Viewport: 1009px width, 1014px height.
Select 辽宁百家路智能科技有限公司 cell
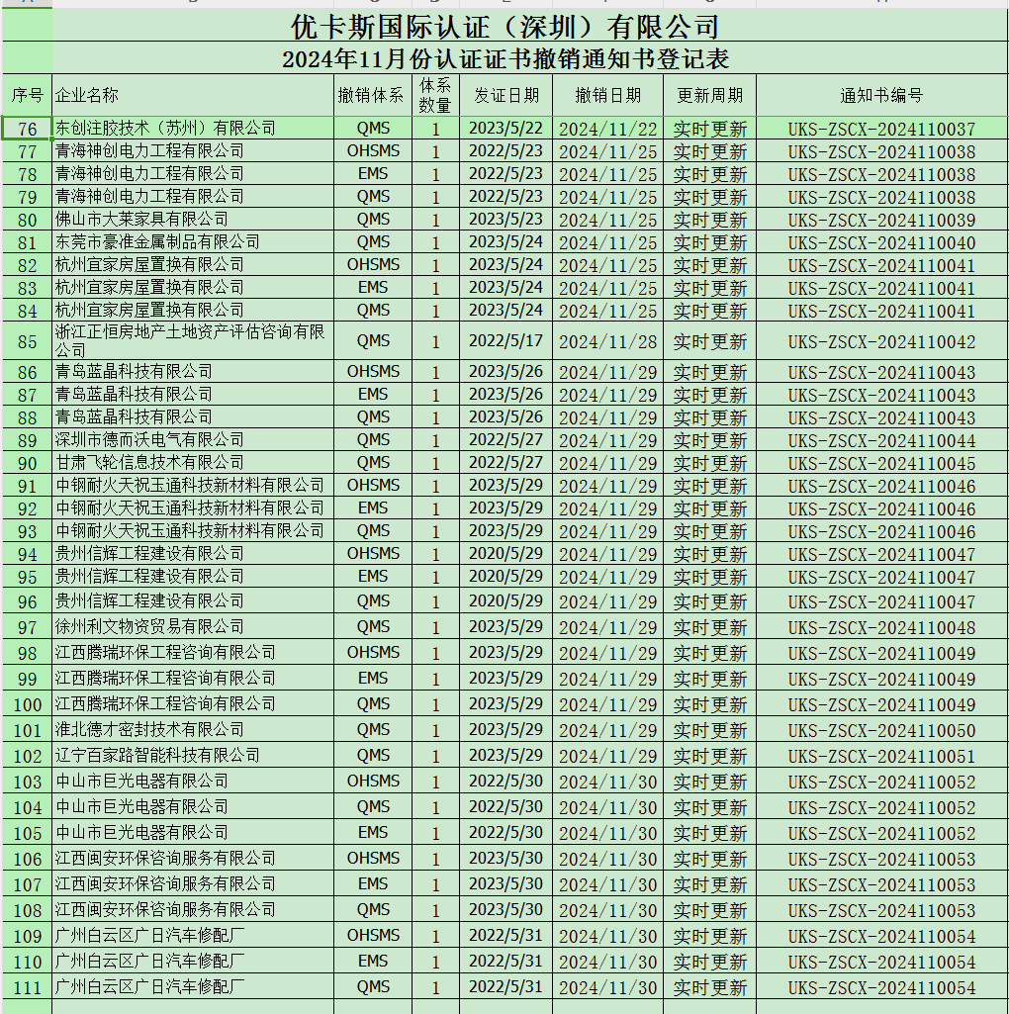click(193, 756)
